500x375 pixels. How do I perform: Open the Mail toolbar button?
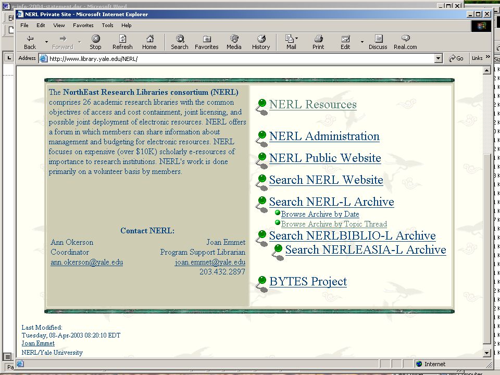(291, 42)
